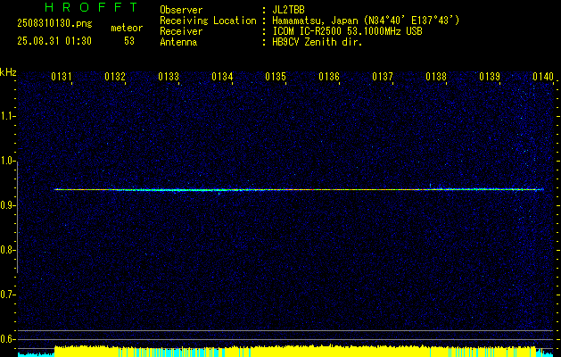Click the kHz axis unit label
The image size is (561, 357).
(x=8, y=72)
